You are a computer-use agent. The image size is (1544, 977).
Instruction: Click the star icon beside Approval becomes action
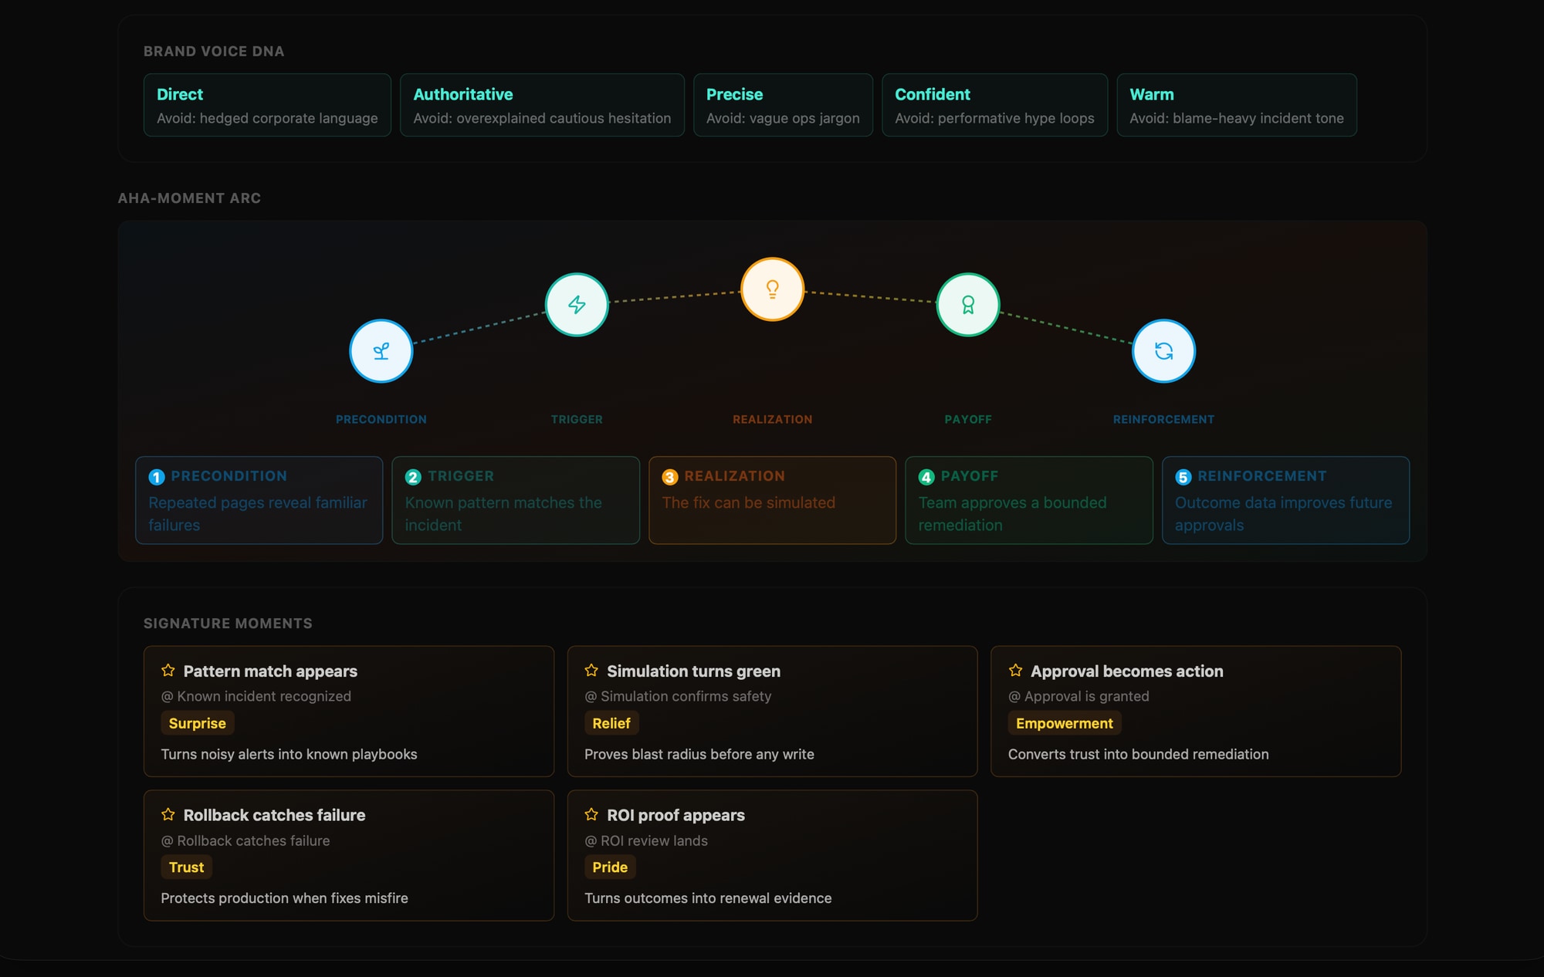pyautogui.click(x=1016, y=671)
